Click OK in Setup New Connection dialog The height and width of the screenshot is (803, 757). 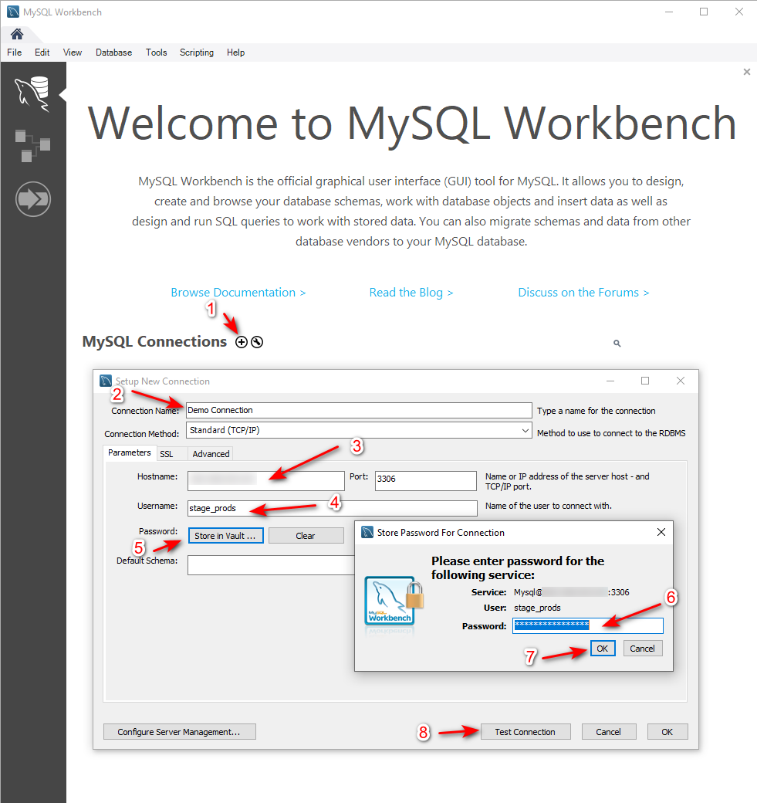tap(667, 732)
